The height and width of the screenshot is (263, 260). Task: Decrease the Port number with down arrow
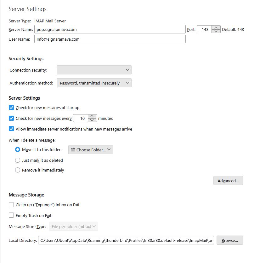click(216, 31)
